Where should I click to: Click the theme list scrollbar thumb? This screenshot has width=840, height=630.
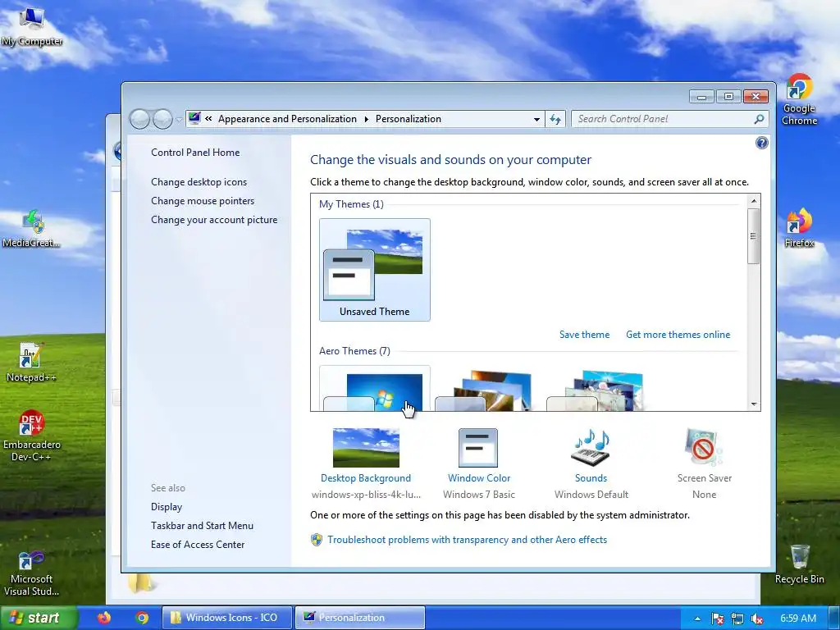tap(754, 236)
